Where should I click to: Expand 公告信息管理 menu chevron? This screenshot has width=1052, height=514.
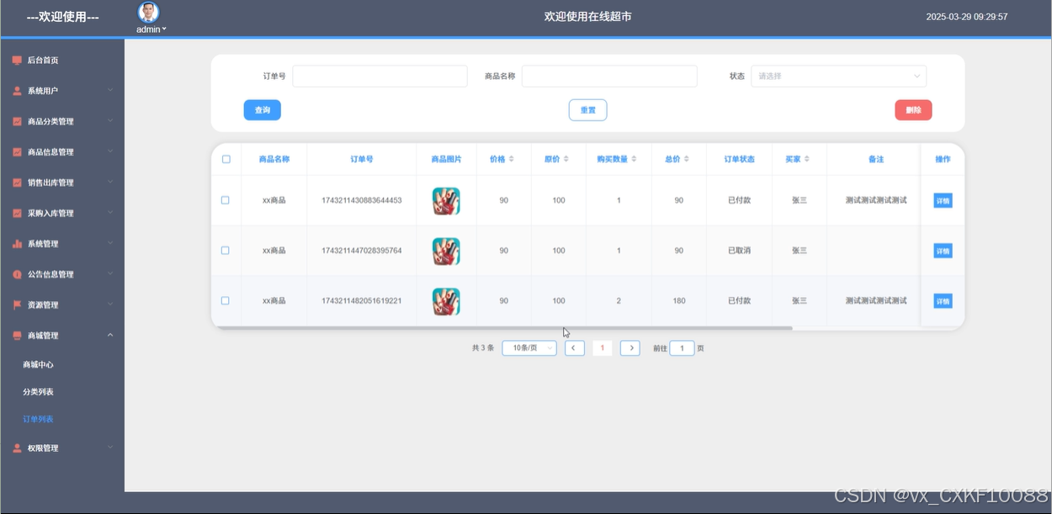coord(110,273)
